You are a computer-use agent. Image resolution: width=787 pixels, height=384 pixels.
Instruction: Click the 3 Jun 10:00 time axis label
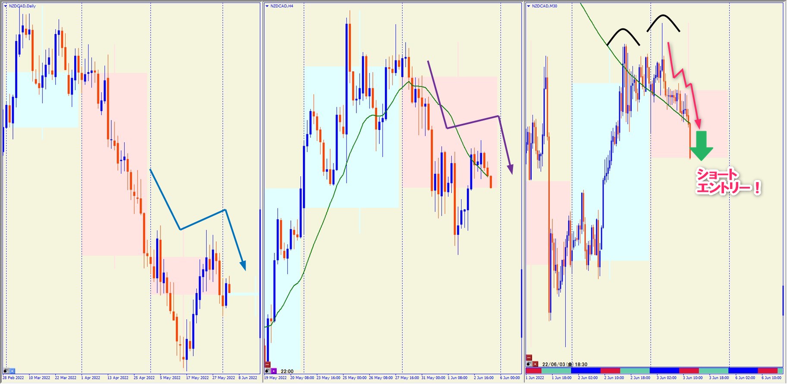pos(693,378)
